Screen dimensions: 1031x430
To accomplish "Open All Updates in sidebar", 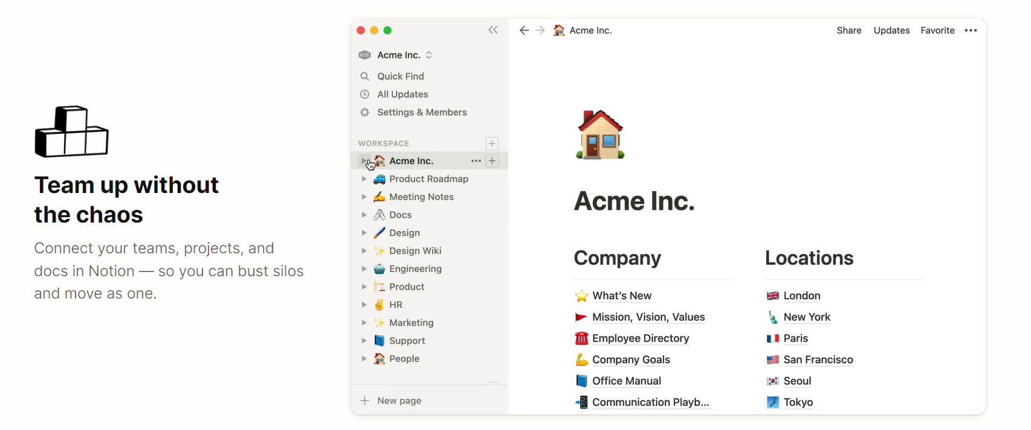I will click(x=402, y=94).
